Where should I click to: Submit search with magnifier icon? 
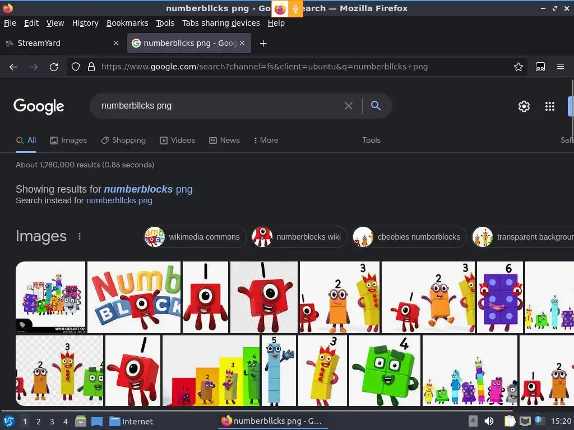(x=376, y=106)
